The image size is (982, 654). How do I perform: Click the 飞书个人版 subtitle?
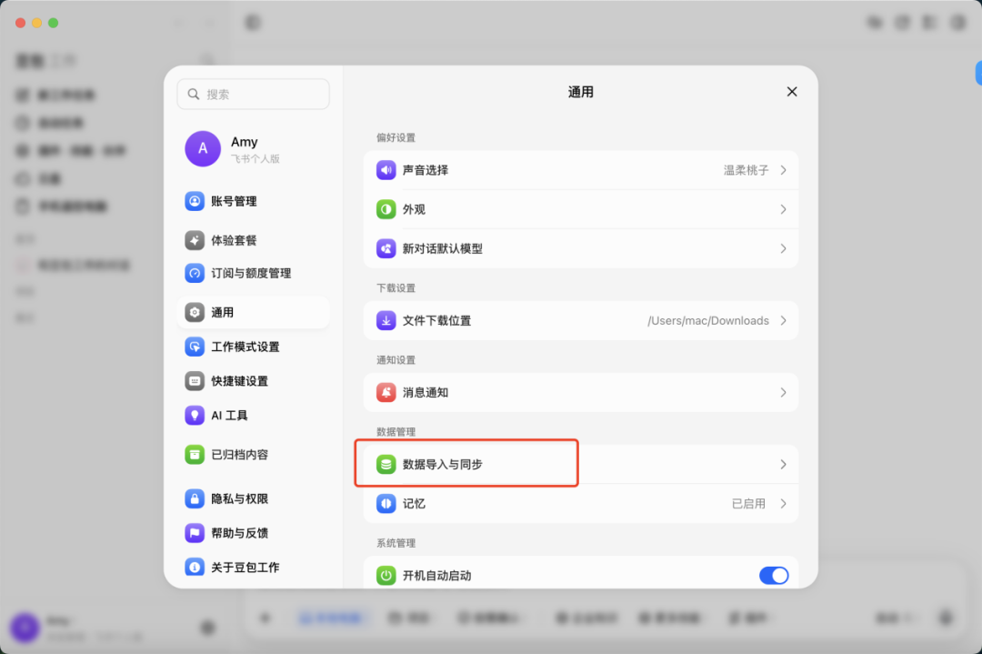pos(255,159)
